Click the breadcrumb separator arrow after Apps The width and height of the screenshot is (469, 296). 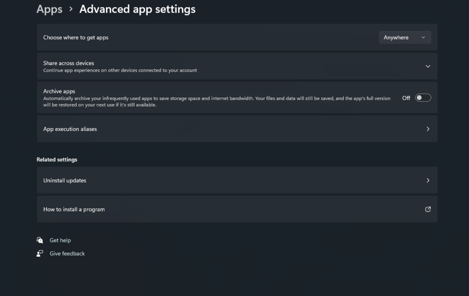[71, 9]
